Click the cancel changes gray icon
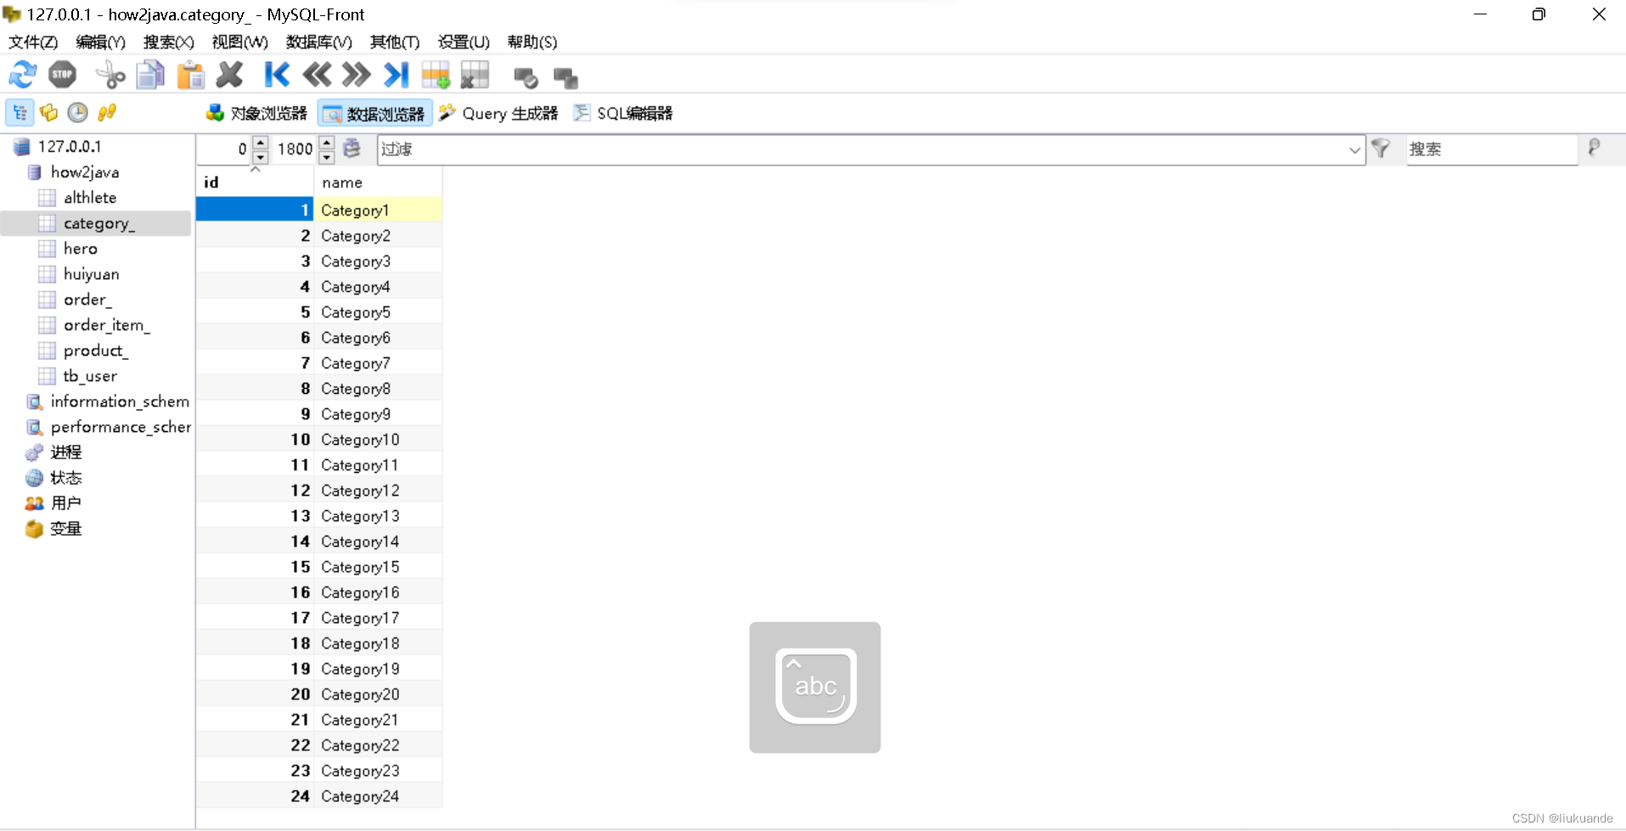The image size is (1626, 831). 565,78
